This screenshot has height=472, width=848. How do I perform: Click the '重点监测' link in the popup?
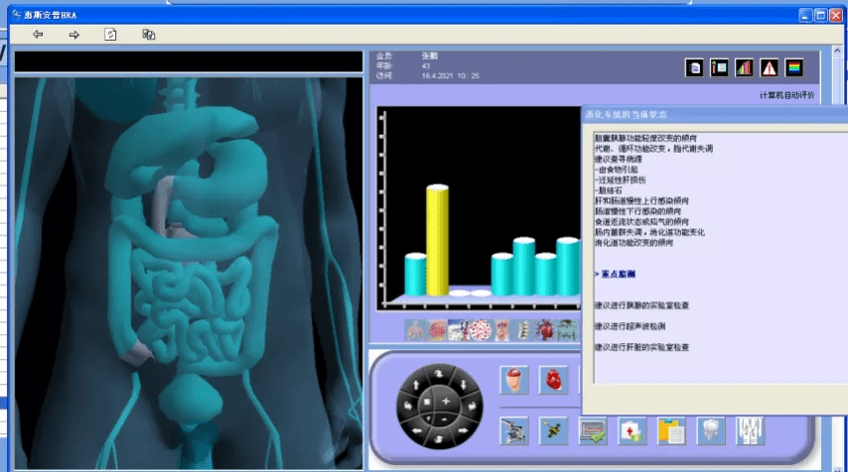(616, 273)
